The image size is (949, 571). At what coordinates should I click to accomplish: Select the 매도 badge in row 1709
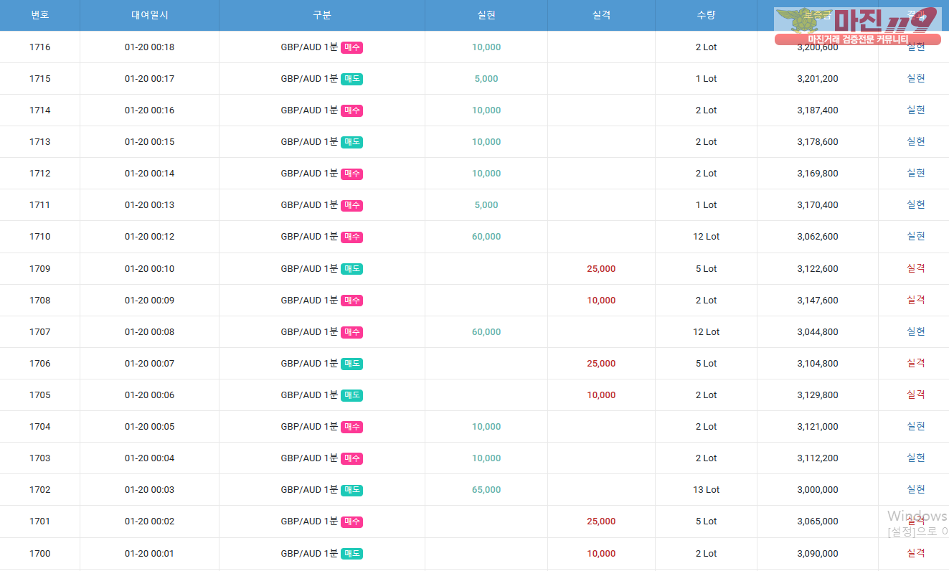(x=351, y=269)
